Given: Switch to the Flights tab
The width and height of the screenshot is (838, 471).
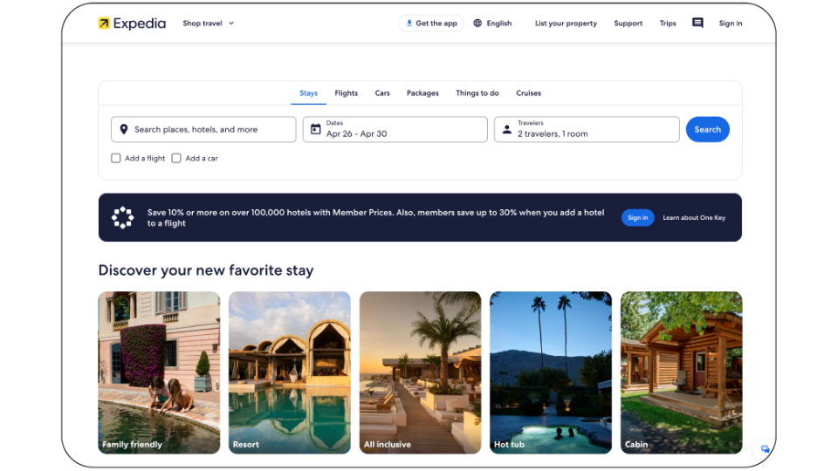Looking at the screenshot, I should click(347, 93).
